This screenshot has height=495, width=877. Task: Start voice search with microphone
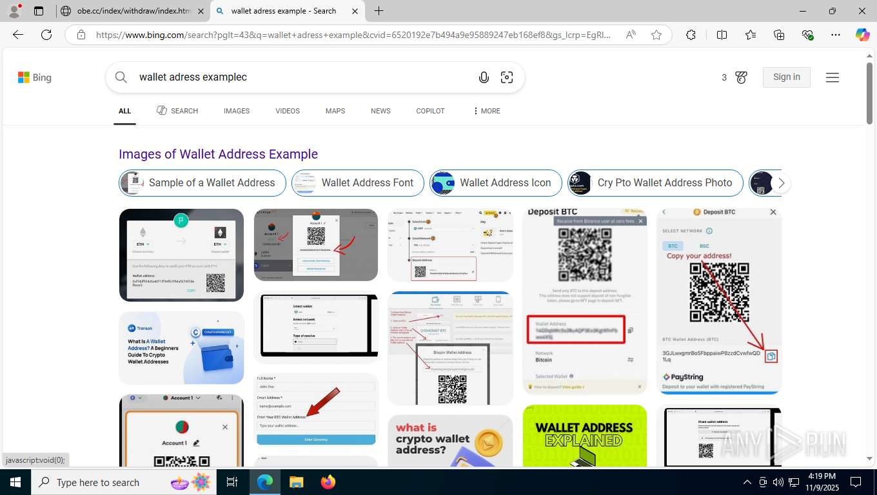tap(484, 77)
